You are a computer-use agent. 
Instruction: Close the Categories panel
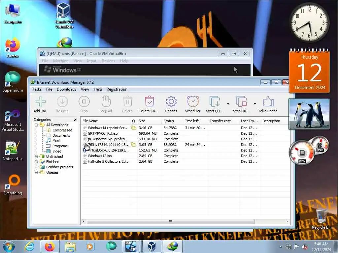(x=75, y=120)
